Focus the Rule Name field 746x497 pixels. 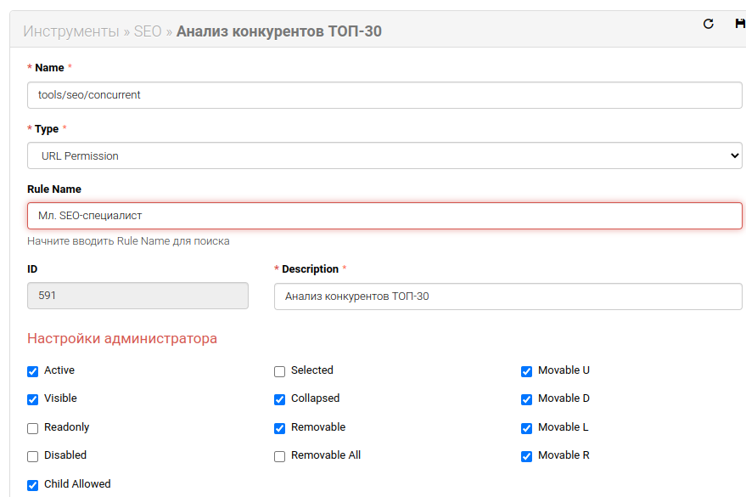pyautogui.click(x=384, y=216)
